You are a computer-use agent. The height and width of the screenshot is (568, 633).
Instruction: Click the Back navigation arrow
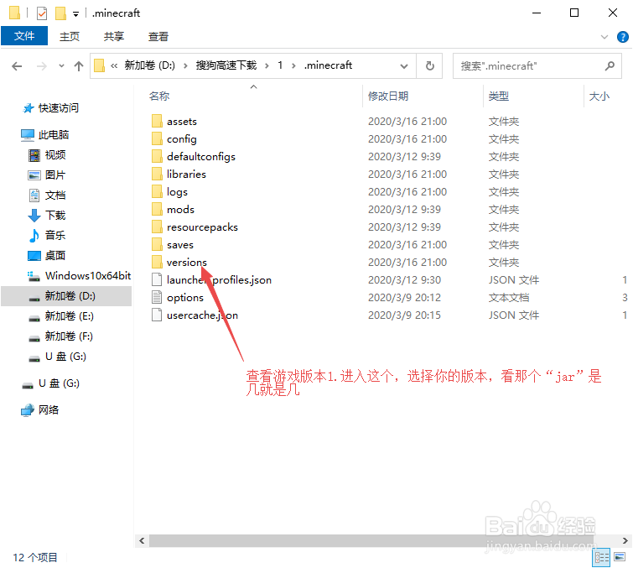coord(17,65)
